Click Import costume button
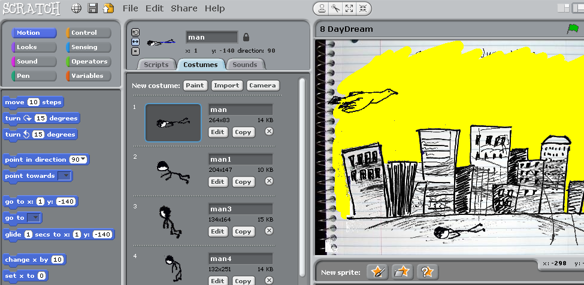The image size is (584, 285). click(226, 86)
